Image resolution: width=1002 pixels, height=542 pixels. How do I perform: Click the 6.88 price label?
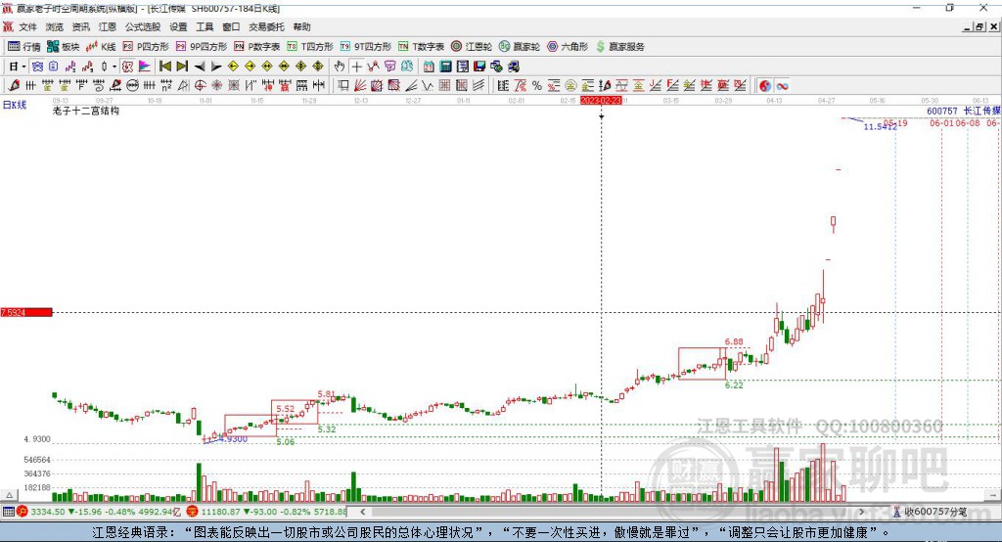coord(734,342)
